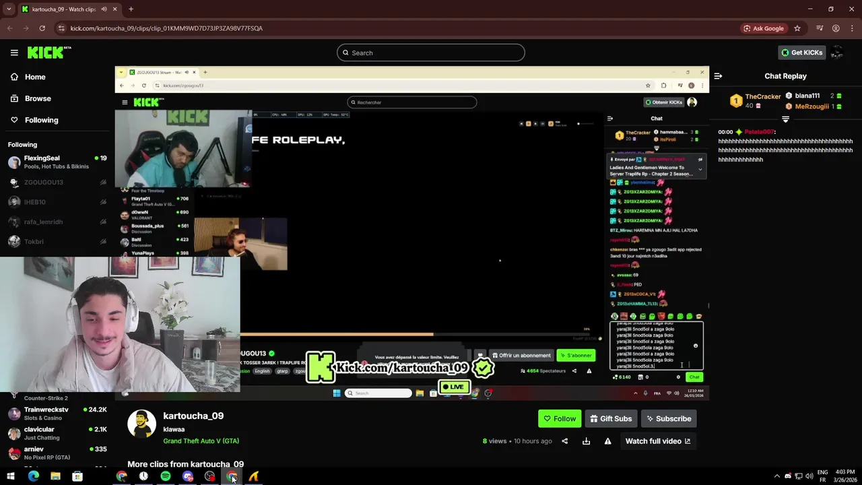Open File Explorer from taskbar
This screenshot has height=485, width=862.
point(55,476)
